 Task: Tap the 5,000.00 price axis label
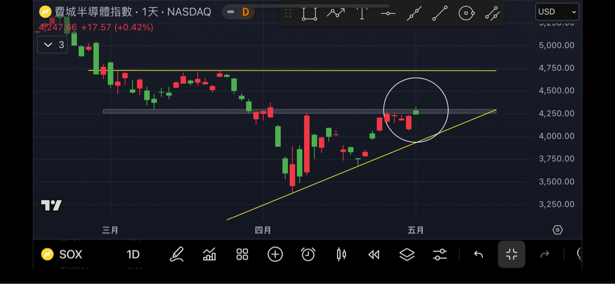click(557, 45)
